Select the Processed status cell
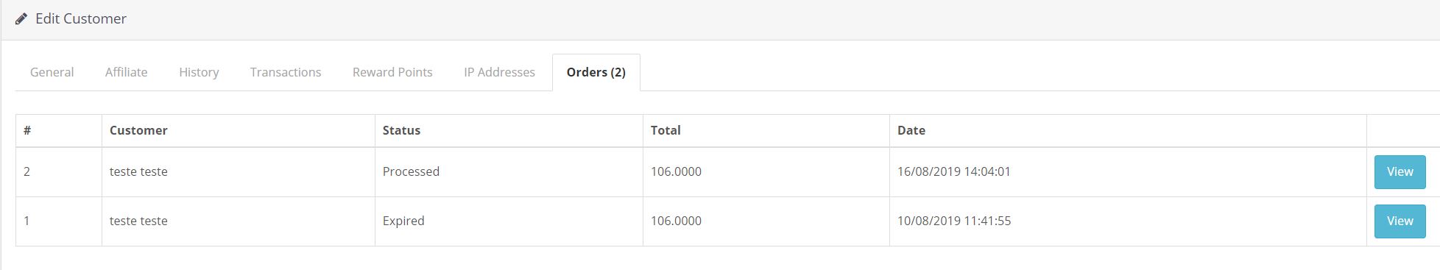Image resolution: width=1440 pixels, height=270 pixels. tap(509, 171)
